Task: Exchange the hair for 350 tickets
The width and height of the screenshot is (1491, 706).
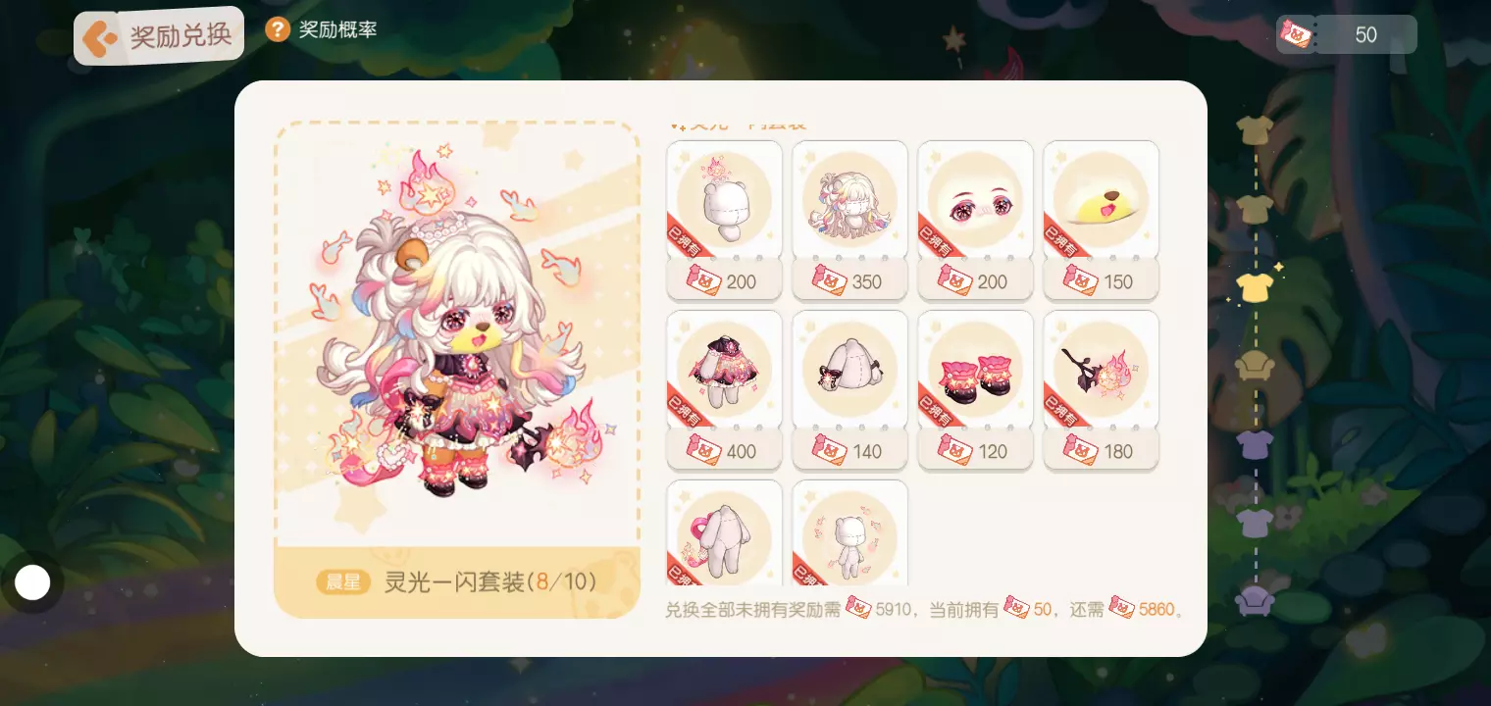Action: coord(849,281)
